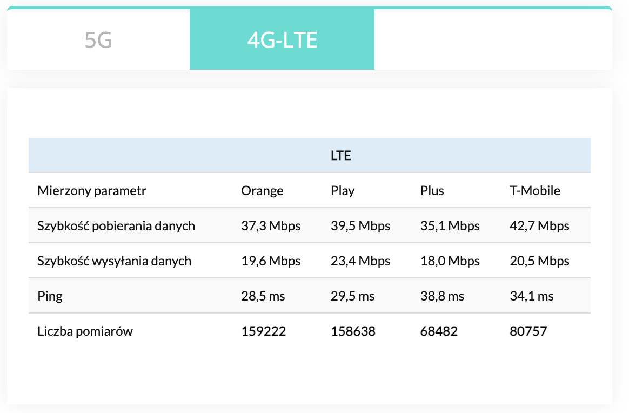Click the Play column header
This screenshot has width=629, height=413.
(343, 190)
